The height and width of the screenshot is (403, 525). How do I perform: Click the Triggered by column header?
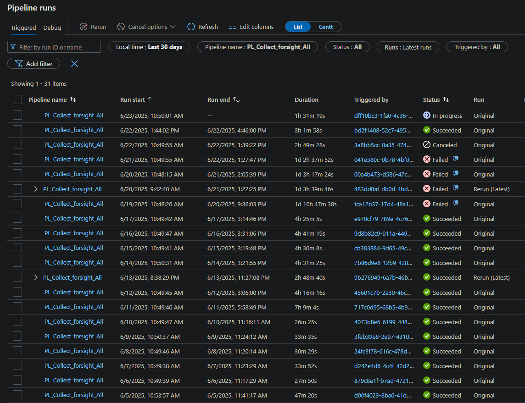[371, 99]
